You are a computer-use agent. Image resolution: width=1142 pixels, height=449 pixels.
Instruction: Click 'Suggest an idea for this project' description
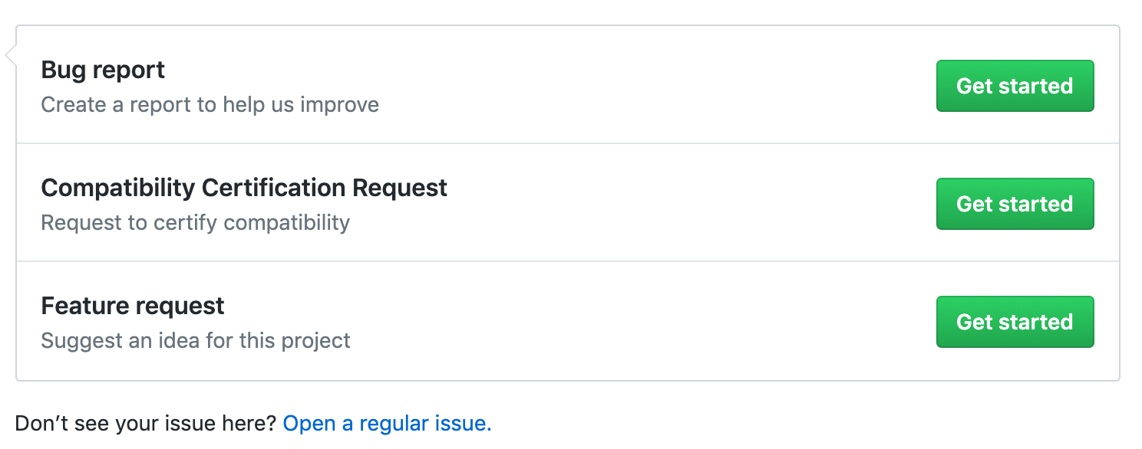coord(195,340)
